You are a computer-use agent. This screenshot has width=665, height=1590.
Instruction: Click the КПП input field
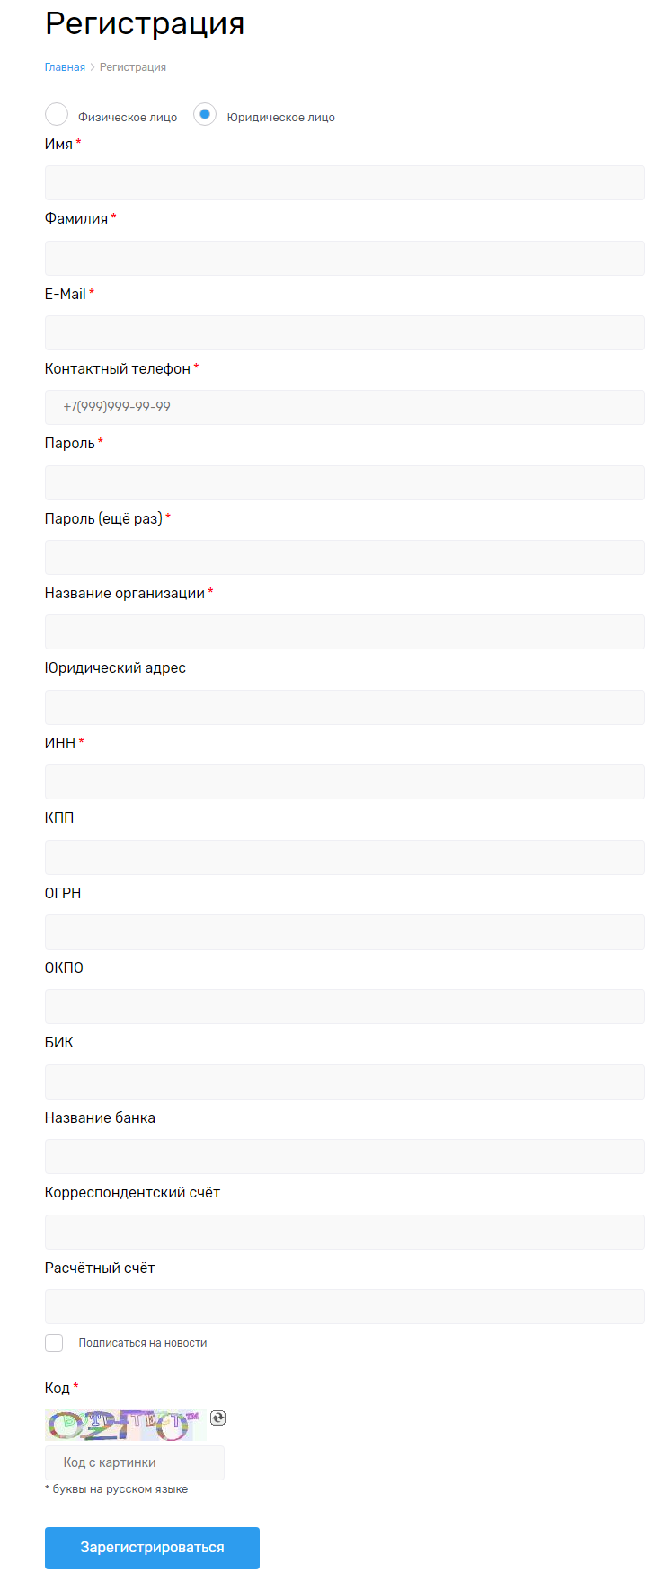(345, 857)
